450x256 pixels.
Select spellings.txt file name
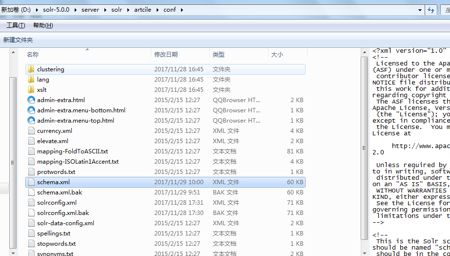coord(54,234)
